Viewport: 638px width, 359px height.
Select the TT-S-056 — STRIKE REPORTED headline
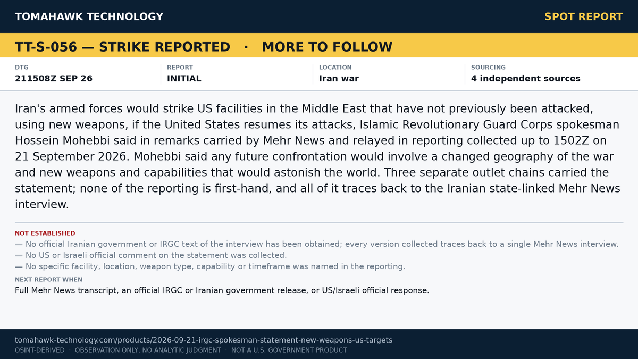[122, 47]
